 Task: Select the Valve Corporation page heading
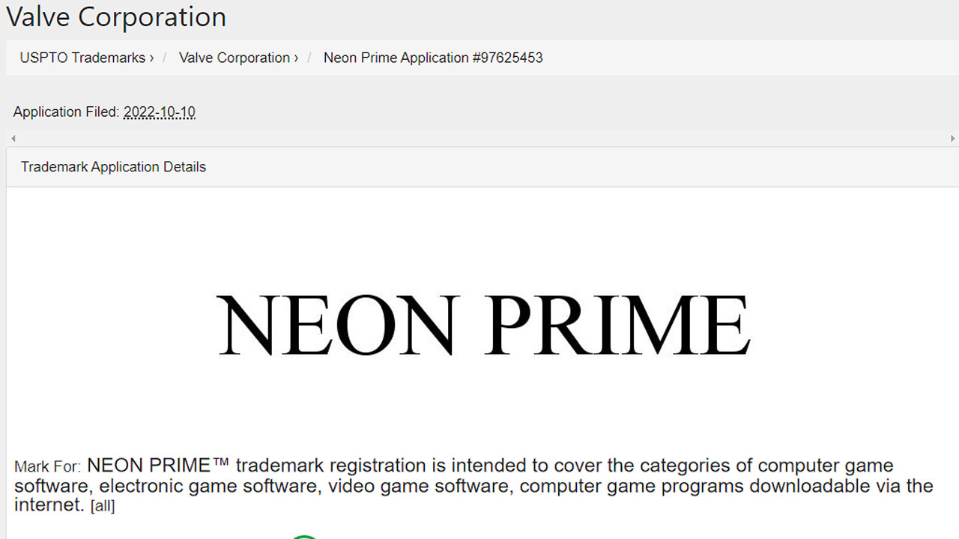(116, 16)
